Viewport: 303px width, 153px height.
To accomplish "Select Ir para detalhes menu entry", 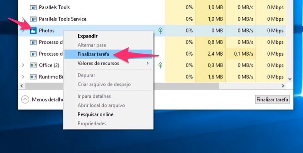I will (x=108, y=96).
